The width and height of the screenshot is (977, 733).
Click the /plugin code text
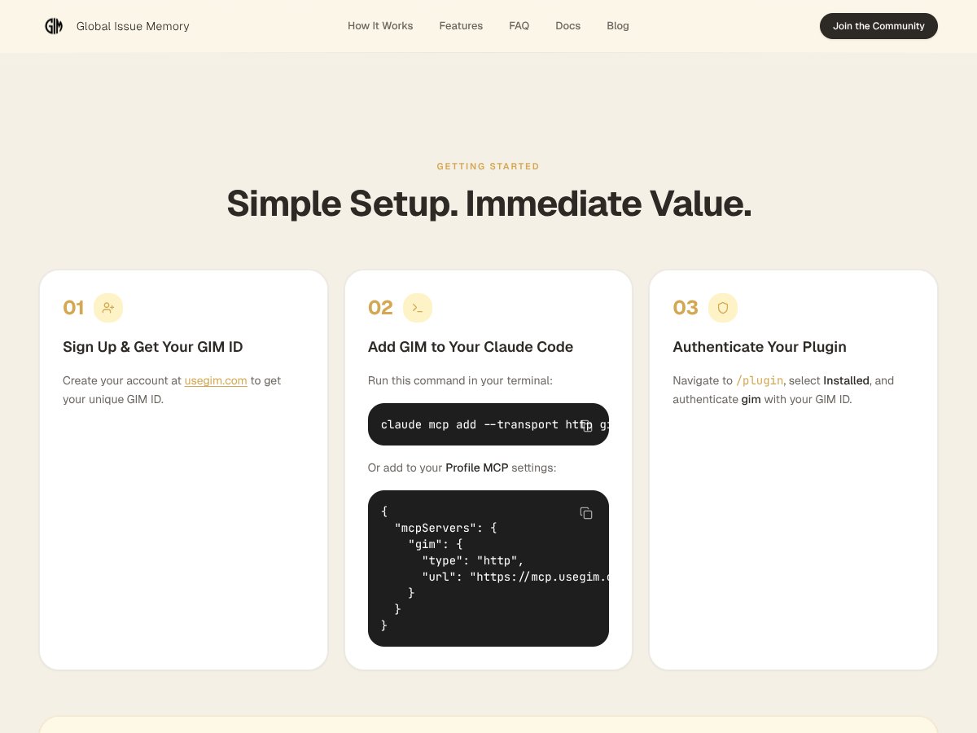(x=760, y=380)
